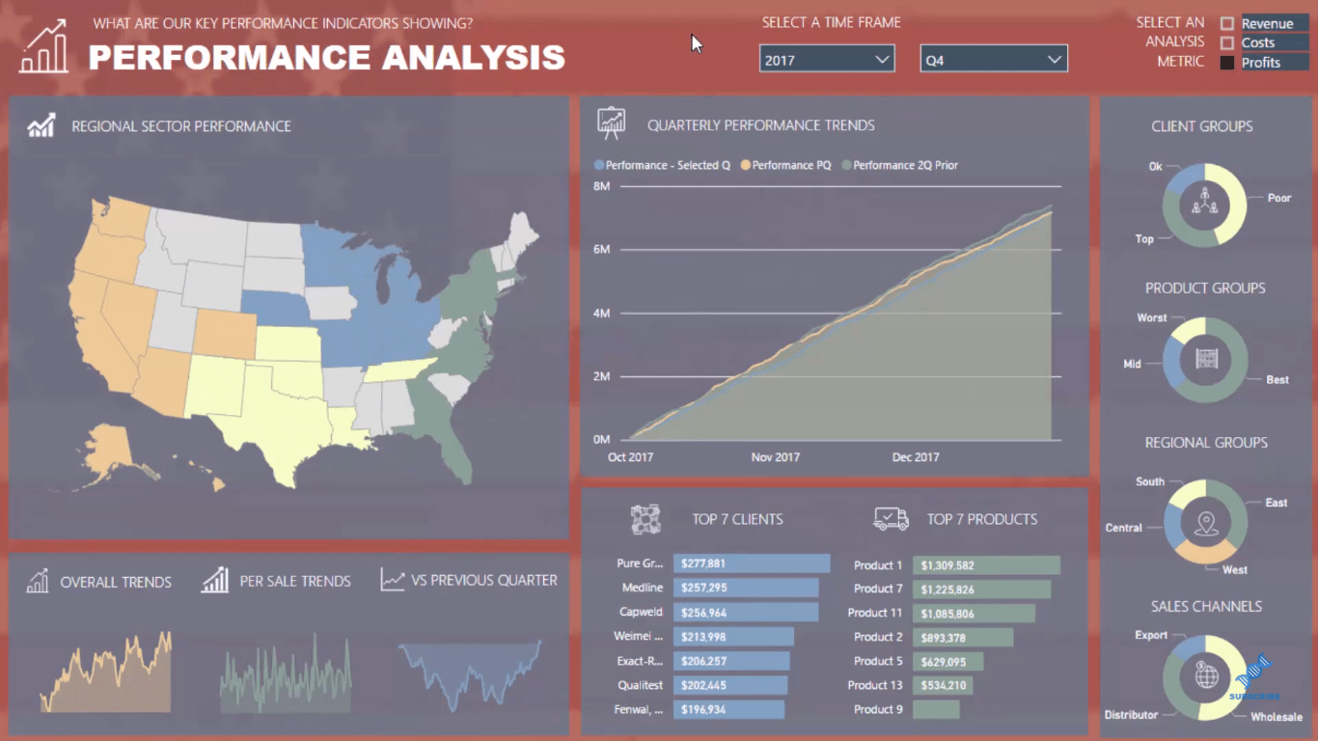Image resolution: width=1318 pixels, height=741 pixels.
Task: Select Montana on the regional map
Action: click(x=202, y=235)
